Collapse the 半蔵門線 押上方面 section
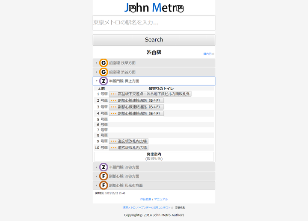Image resolution: width=308 pixels, height=221 pixels. [x=154, y=81]
